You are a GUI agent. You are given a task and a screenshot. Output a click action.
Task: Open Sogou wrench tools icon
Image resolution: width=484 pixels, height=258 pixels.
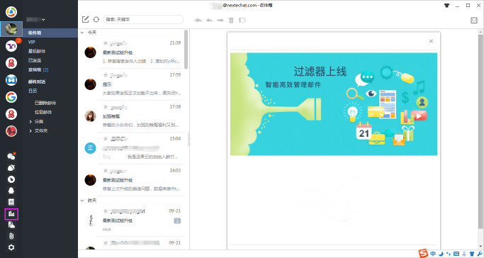[x=479, y=254]
